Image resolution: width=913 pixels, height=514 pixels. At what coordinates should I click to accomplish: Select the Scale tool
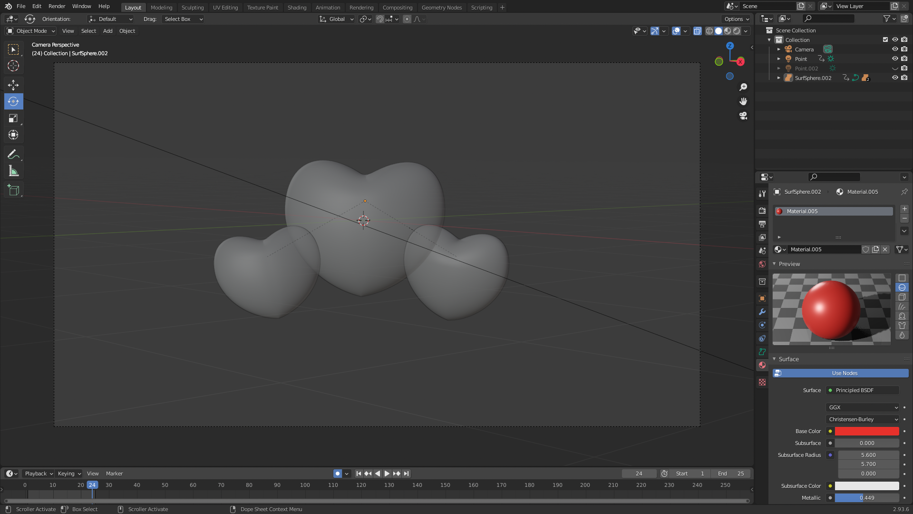tap(13, 118)
